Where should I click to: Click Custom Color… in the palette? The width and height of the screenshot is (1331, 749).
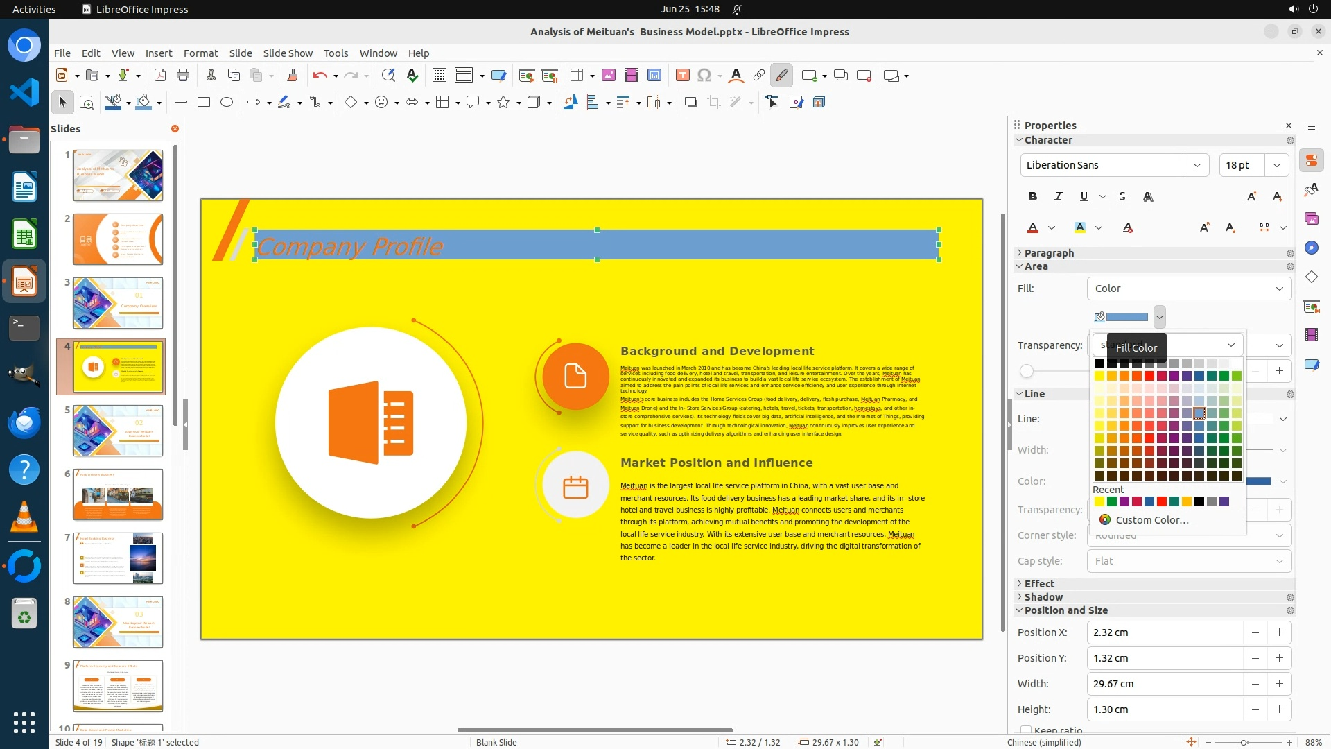(1151, 520)
